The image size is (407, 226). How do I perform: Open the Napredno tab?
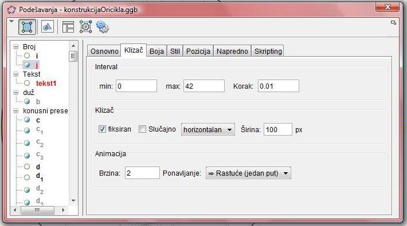232,51
